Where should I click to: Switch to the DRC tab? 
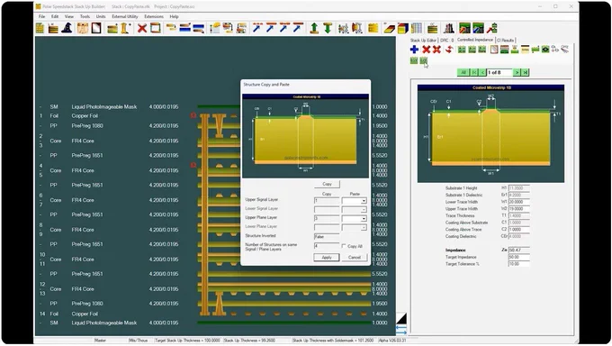tap(446, 41)
